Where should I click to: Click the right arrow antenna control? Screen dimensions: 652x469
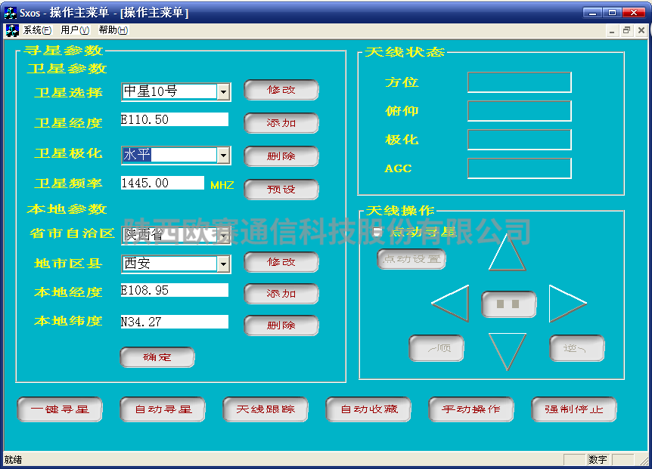click(565, 304)
